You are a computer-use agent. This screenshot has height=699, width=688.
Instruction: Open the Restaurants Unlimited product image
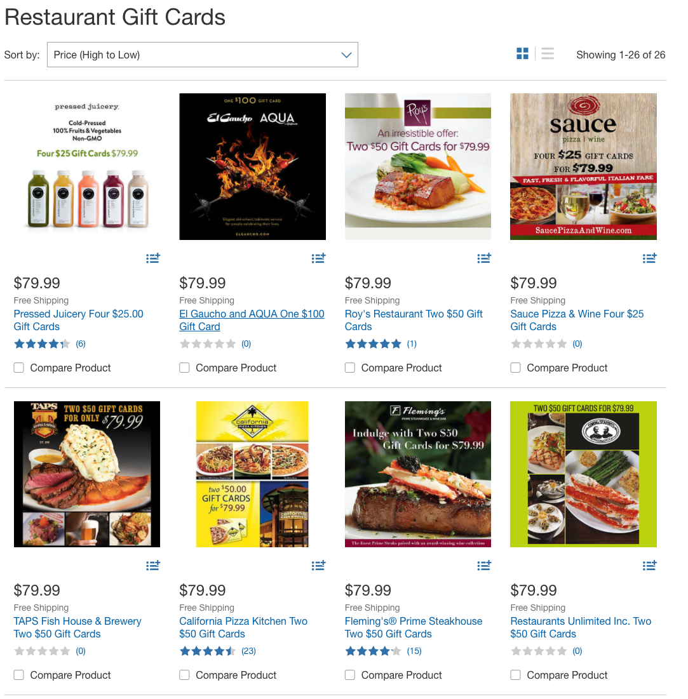click(583, 474)
